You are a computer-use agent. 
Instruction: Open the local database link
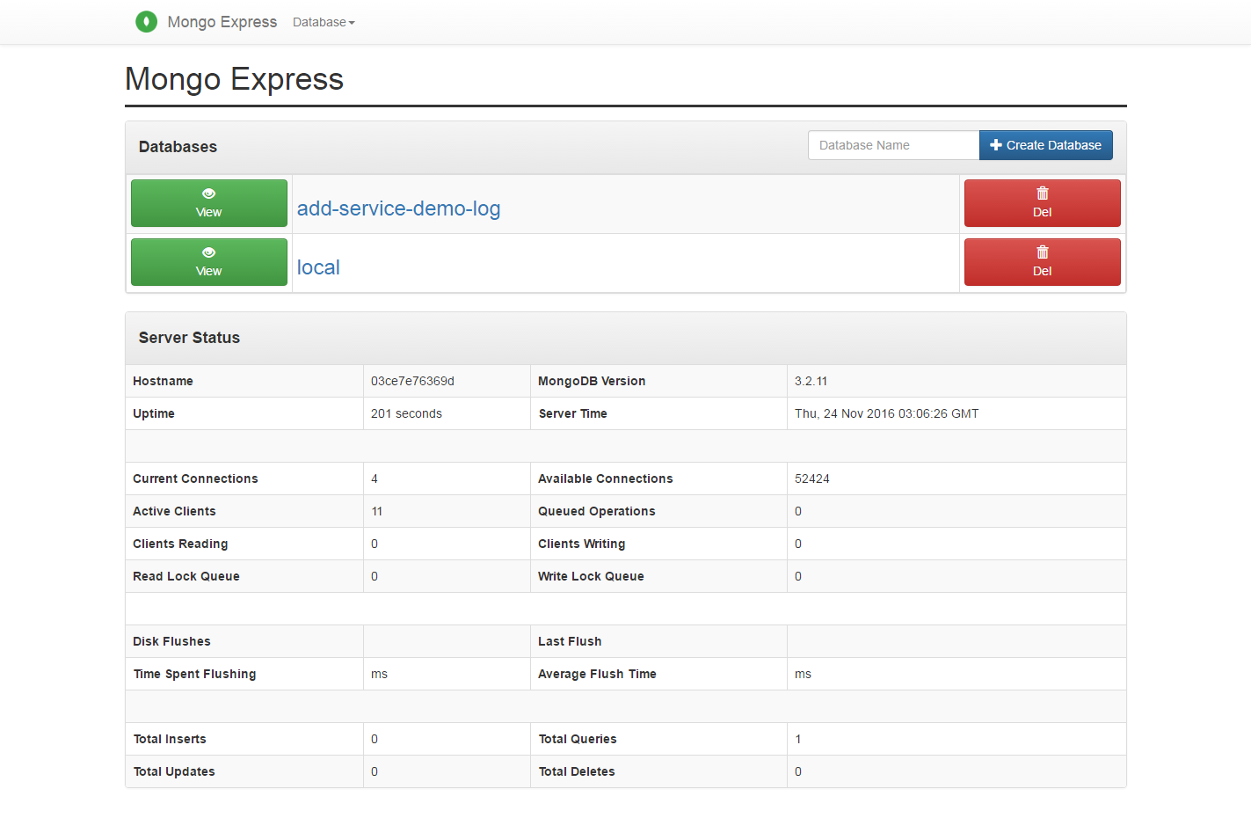318,267
